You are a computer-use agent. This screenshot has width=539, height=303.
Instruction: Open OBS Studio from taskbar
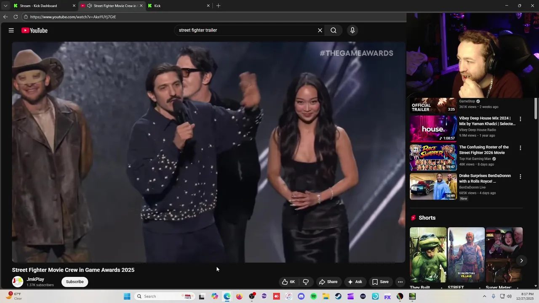click(252, 296)
